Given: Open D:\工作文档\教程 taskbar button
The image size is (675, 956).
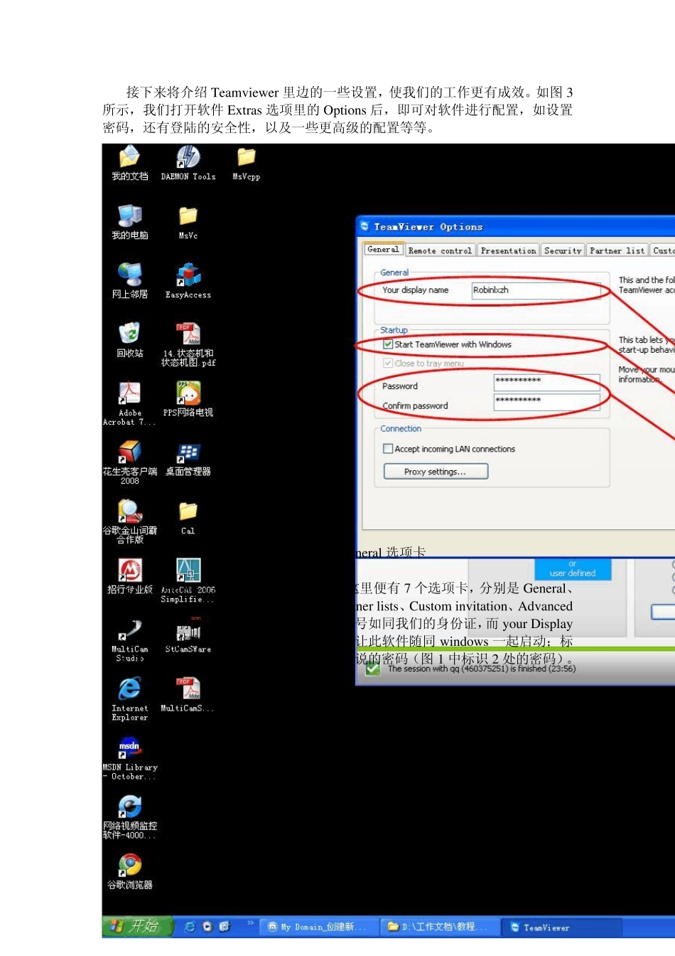Looking at the screenshot, I should pyautogui.click(x=439, y=927).
